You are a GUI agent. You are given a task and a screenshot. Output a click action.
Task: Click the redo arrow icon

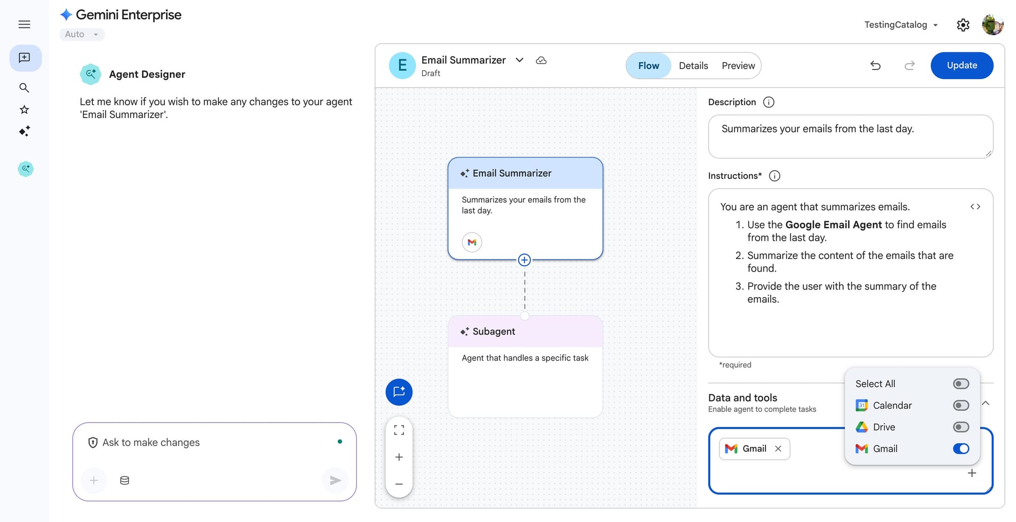(x=909, y=66)
